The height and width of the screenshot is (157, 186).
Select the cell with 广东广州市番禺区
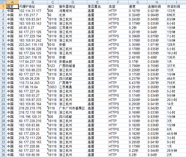72,108
